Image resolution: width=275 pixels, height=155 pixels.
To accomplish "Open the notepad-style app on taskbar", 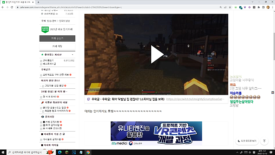I will click(81, 152).
